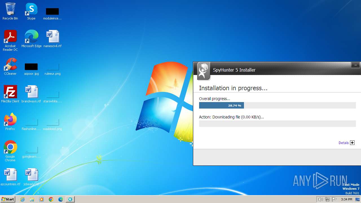The width and height of the screenshot is (361, 203).
Task: Open Action Center flag icon
Action: click(334, 199)
